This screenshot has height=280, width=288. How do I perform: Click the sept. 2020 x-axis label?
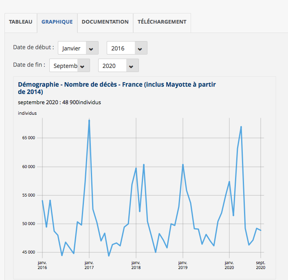tap(261, 265)
